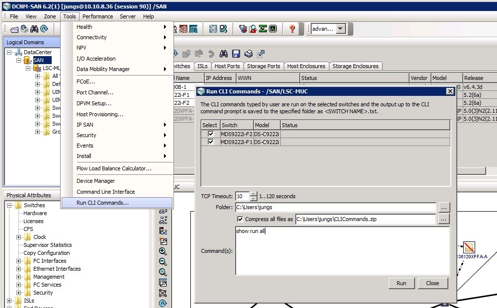This screenshot has width=497, height=308.
Task: Click the zoom out magnifier on map toolbar
Action: point(163,262)
